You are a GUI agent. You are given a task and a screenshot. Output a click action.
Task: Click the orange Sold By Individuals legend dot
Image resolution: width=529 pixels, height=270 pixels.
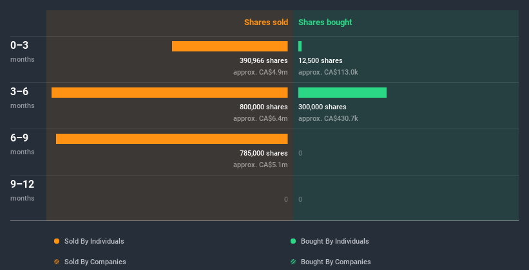57,241
